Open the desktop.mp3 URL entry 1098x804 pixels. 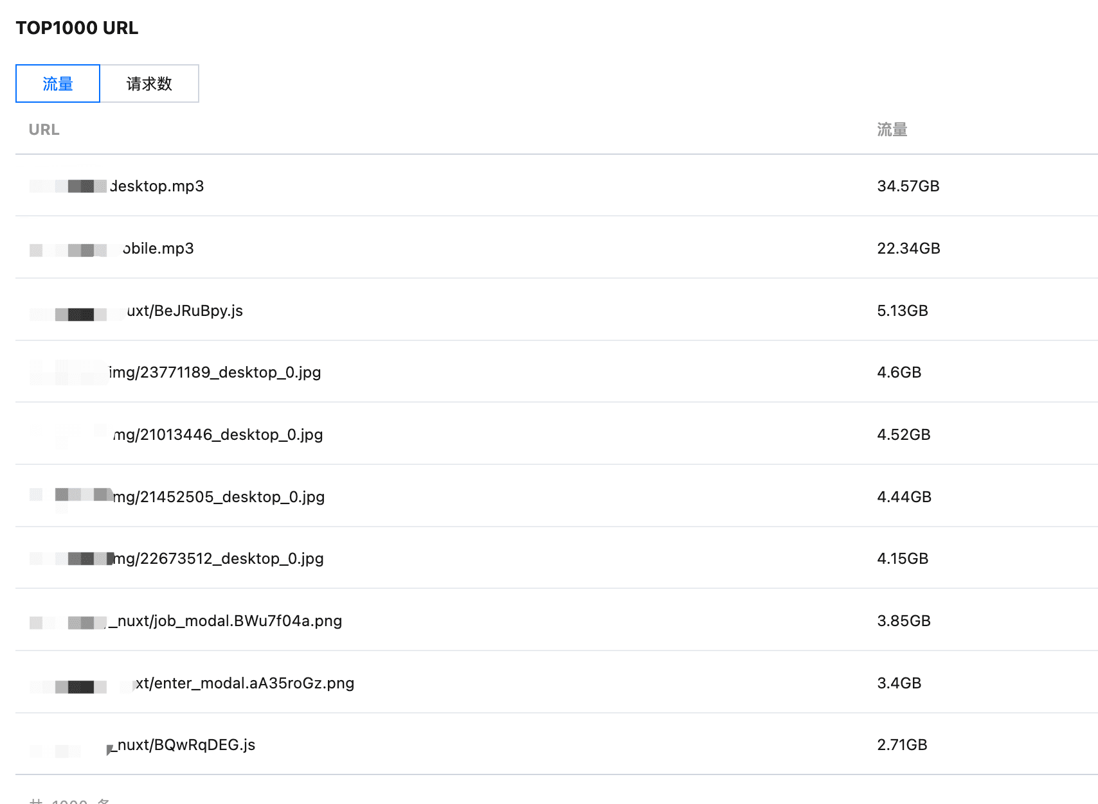coord(156,186)
